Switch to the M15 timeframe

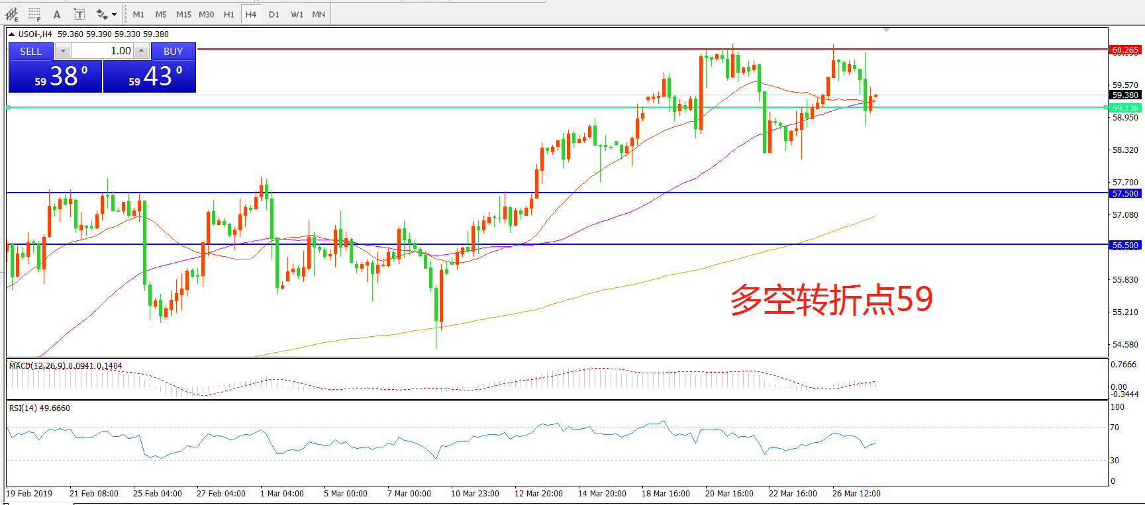[x=183, y=14]
